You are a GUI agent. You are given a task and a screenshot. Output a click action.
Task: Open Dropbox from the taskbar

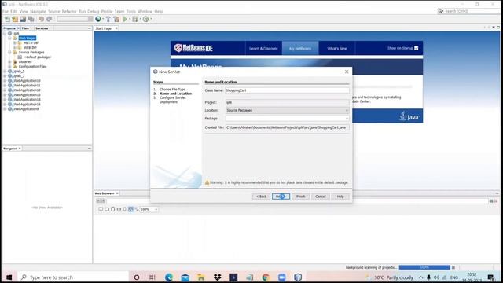click(217, 277)
